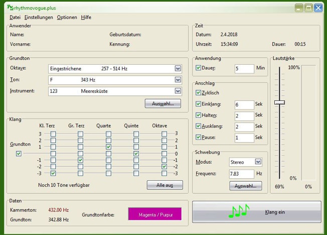Screen dimensions: 327x235
Task: Click the Magenta / Purpur color swatch
Action: point(155,214)
